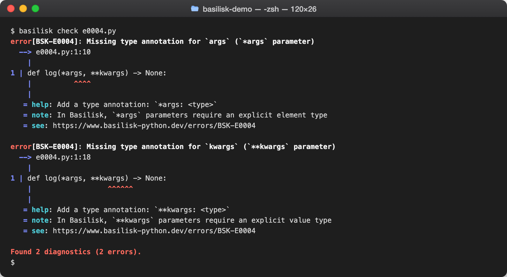Viewport: 507px width, 277px height.
Task: Click the help text '**kwargs: <type>'
Action: [192, 210]
